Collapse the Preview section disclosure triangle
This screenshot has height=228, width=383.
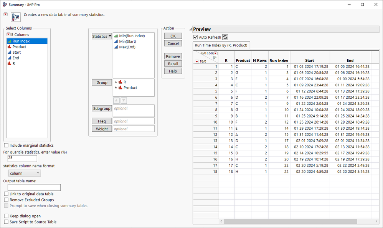coord(191,29)
